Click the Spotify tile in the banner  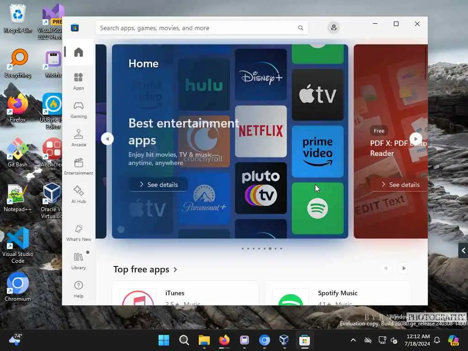318,208
